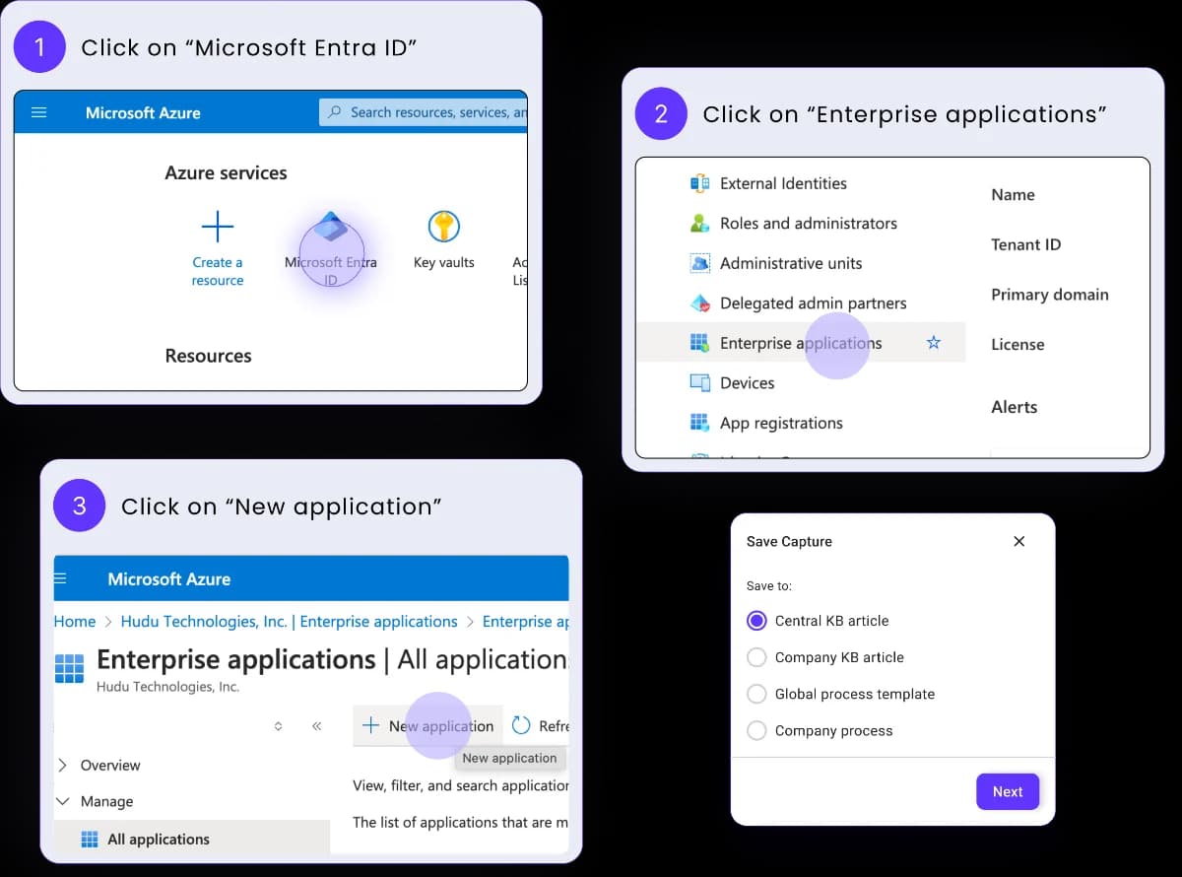Open Delegated admin partners menu entry
1182x877 pixels.
click(813, 304)
